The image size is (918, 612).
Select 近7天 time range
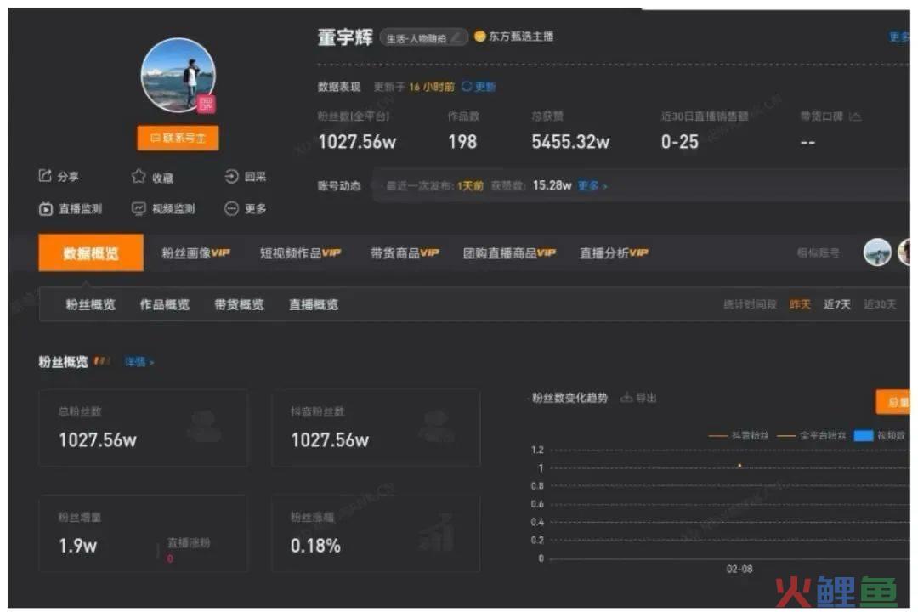pos(836,304)
